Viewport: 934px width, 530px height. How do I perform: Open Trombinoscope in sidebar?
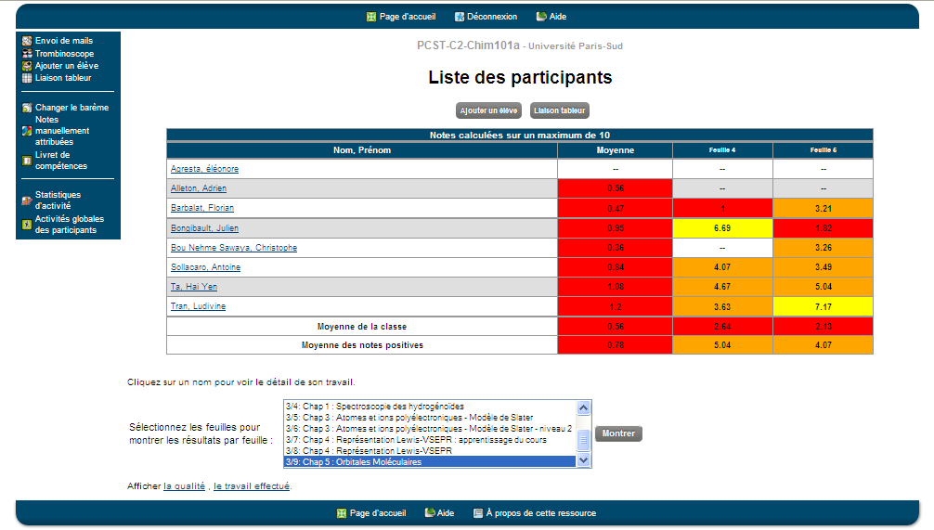click(64, 54)
